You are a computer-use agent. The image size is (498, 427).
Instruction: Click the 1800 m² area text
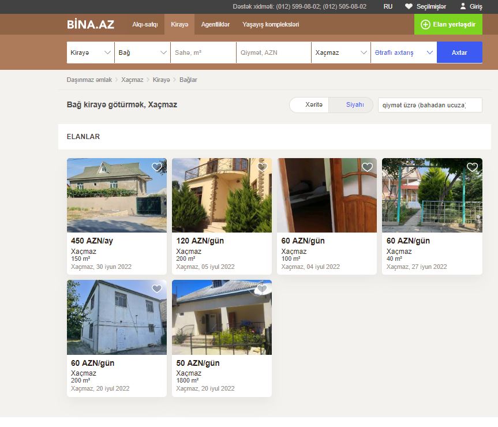188,380
